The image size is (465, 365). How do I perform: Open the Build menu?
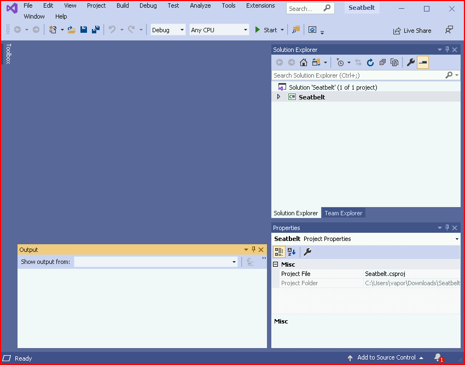pos(123,5)
